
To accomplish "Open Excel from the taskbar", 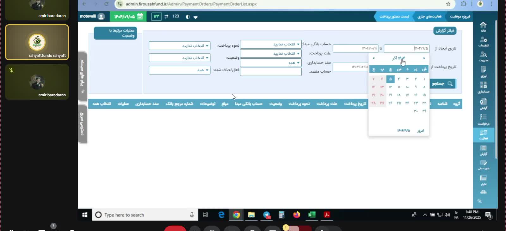I will click(x=312, y=215).
